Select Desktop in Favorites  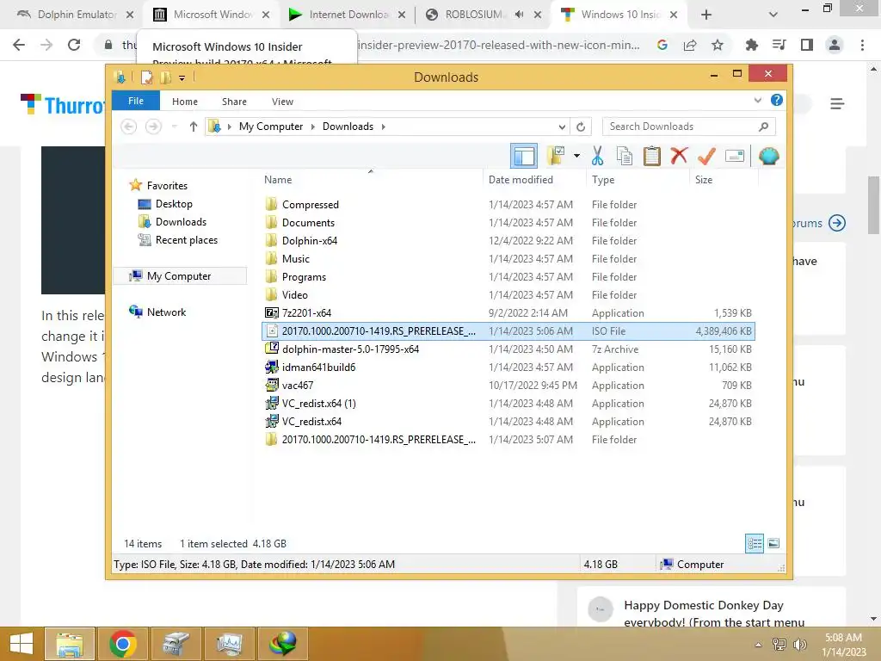point(174,204)
